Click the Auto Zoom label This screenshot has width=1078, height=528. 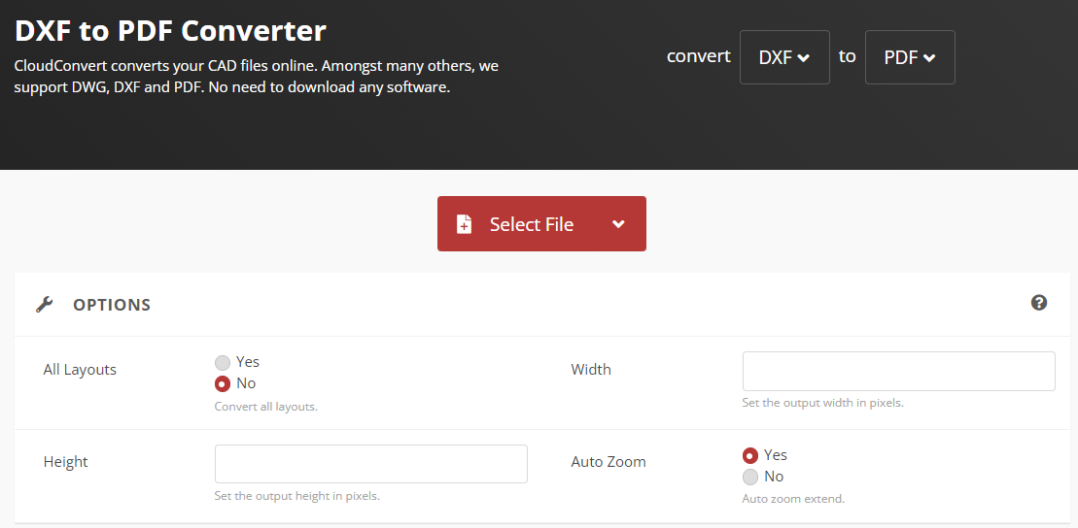609,461
